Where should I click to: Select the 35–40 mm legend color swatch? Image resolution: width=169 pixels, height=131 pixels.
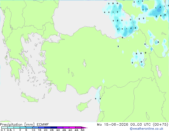point(66,128)
